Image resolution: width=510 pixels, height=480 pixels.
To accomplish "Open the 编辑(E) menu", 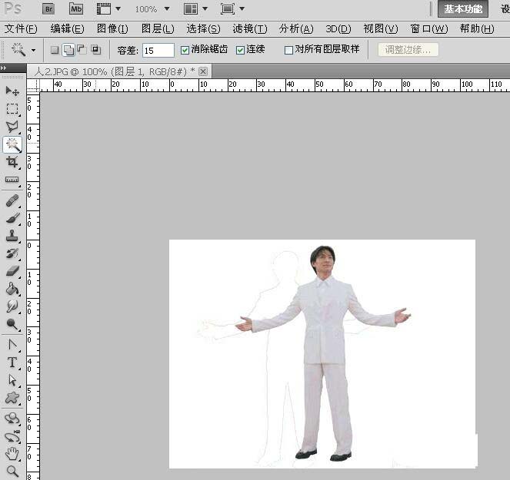I will [x=68, y=29].
